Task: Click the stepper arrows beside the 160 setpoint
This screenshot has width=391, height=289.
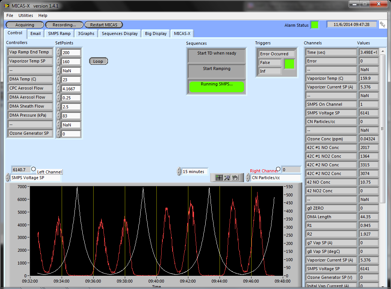Action: (x=59, y=62)
